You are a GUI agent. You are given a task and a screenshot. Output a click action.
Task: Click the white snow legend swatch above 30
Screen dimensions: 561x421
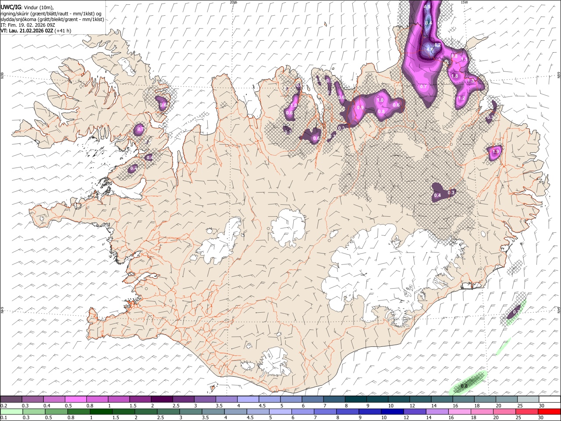click(x=549, y=400)
